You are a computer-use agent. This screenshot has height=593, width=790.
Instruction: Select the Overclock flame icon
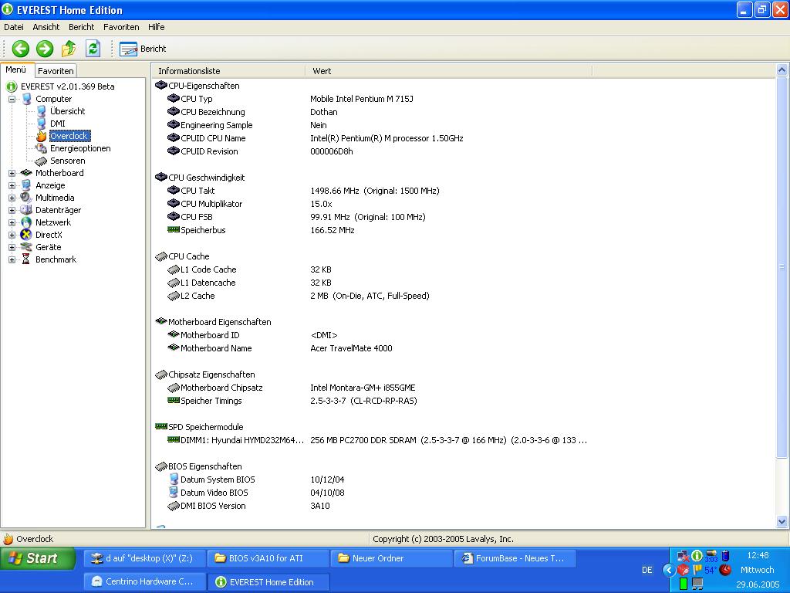[42, 136]
